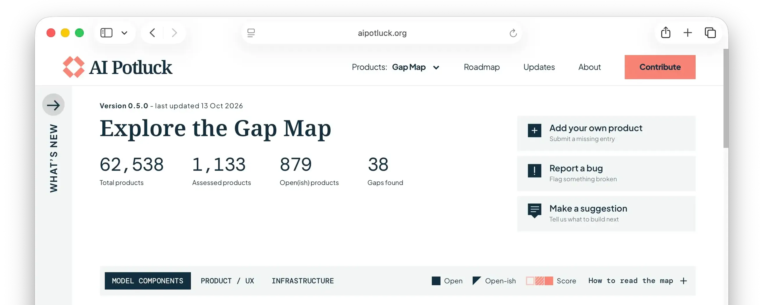Select the Model Components tab

click(147, 281)
